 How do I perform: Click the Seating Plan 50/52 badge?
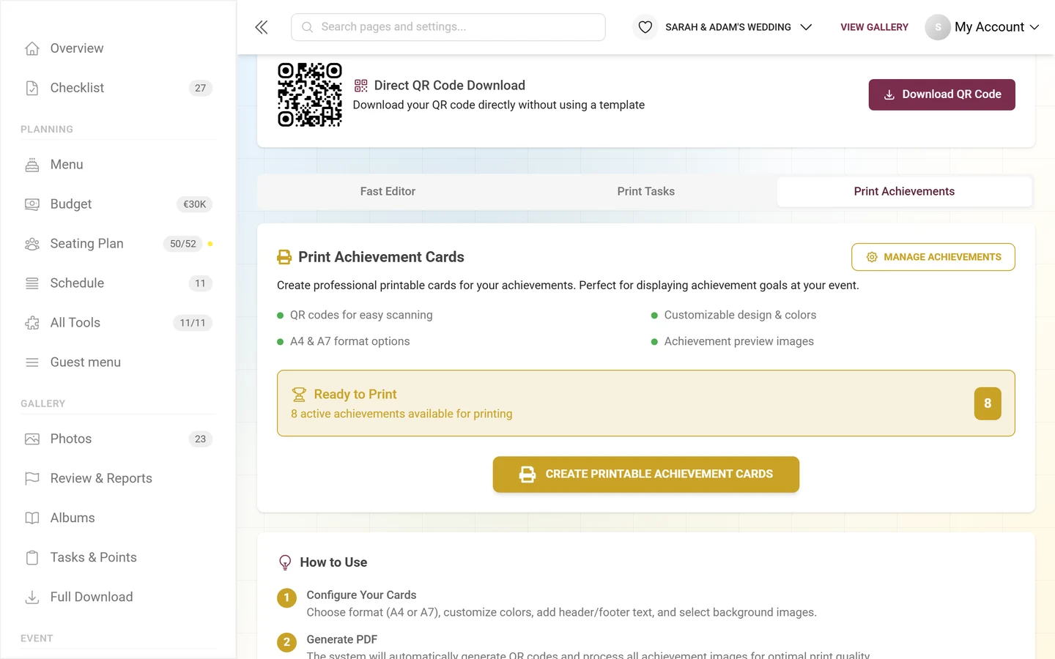pyautogui.click(x=183, y=244)
